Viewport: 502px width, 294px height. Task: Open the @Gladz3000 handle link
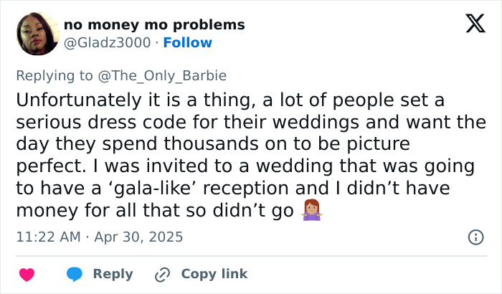[x=107, y=42]
